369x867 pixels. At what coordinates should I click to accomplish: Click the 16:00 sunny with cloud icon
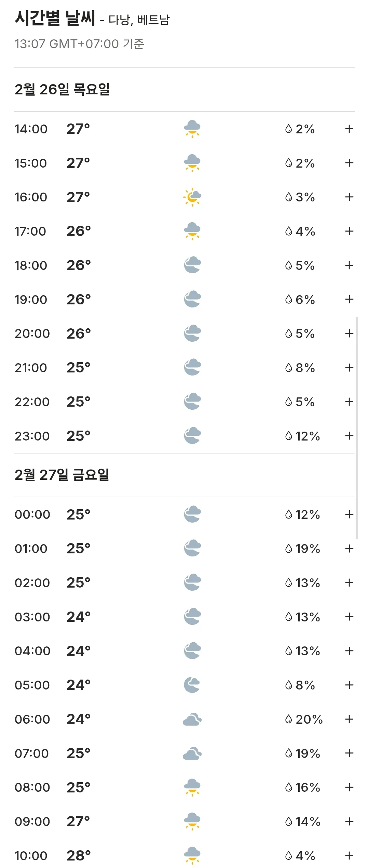[x=192, y=197]
